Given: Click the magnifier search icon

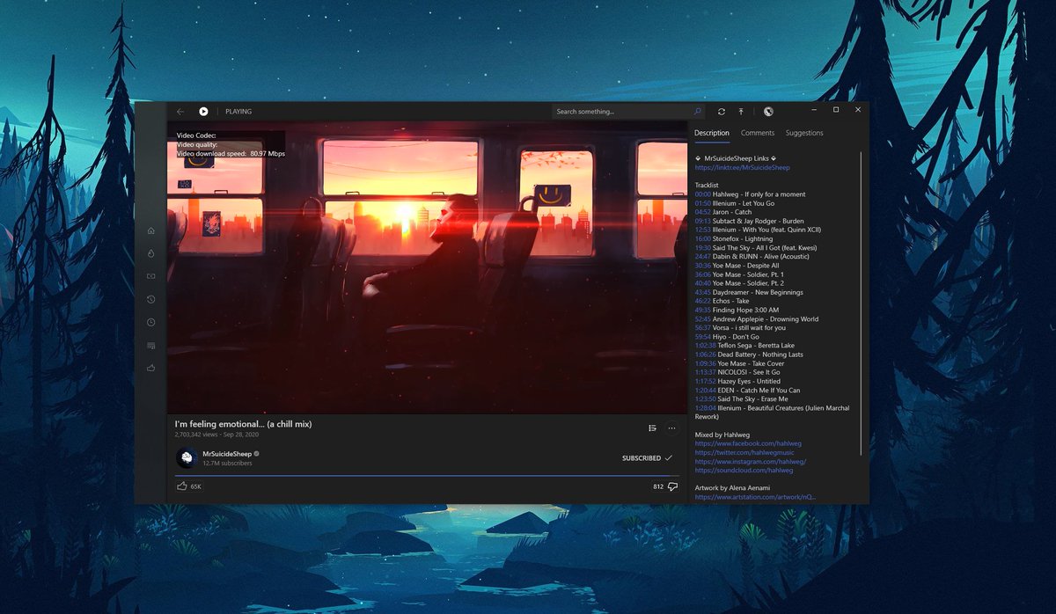Looking at the screenshot, I should point(698,112).
